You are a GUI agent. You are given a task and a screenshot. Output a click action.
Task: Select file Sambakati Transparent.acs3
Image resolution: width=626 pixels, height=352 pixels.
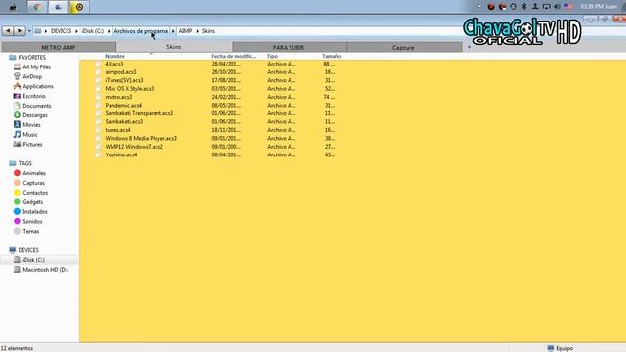click(139, 113)
